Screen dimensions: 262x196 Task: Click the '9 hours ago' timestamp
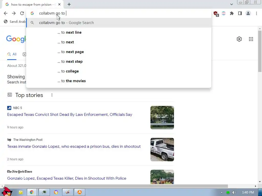point(15,127)
